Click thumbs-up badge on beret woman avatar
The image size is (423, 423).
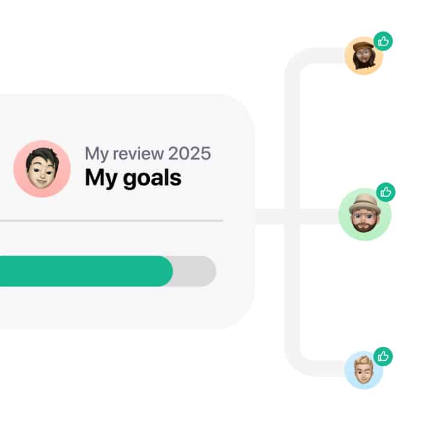(383, 41)
